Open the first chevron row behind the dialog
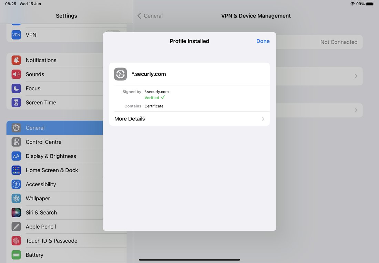Image resolution: width=379 pixels, height=263 pixels. pos(319,76)
